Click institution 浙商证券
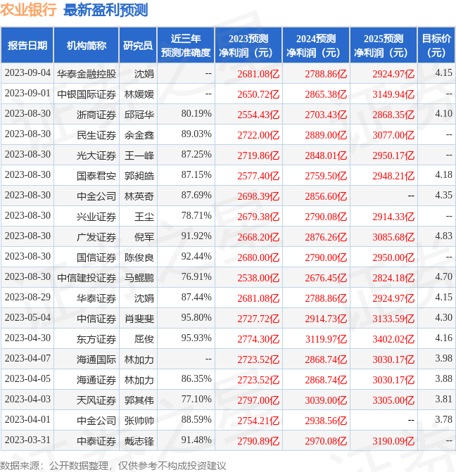This screenshot has width=456, height=472. 96,115
